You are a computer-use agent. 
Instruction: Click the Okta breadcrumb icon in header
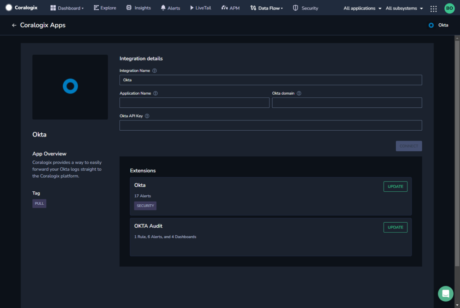point(431,25)
